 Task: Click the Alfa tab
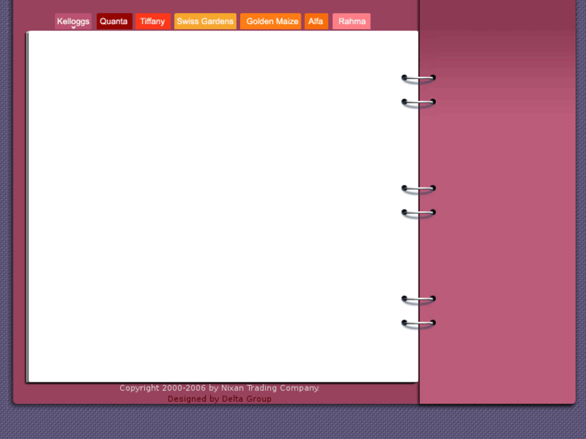316,21
